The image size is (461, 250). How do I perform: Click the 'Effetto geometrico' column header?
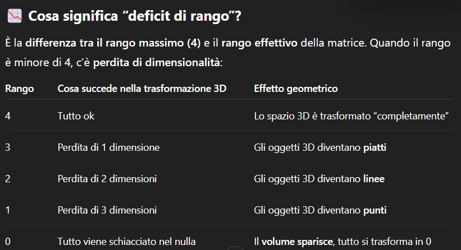296,89
